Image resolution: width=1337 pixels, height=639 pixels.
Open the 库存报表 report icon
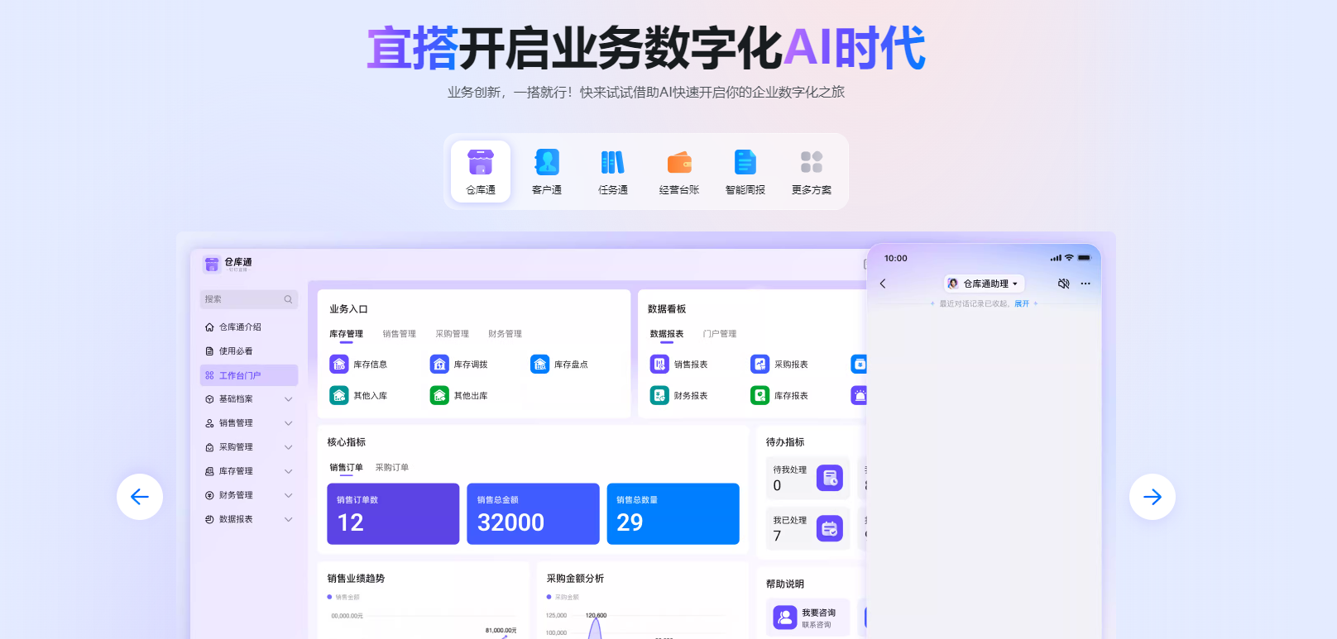[x=760, y=395]
